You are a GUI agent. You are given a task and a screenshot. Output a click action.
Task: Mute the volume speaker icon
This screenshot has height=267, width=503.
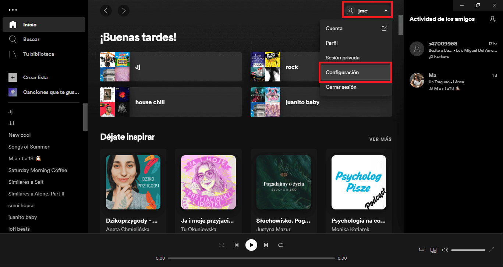[445, 250]
